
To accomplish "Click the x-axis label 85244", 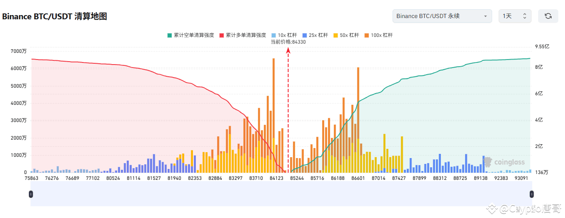I will [297, 178].
